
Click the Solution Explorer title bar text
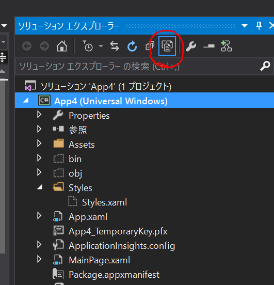(69, 26)
